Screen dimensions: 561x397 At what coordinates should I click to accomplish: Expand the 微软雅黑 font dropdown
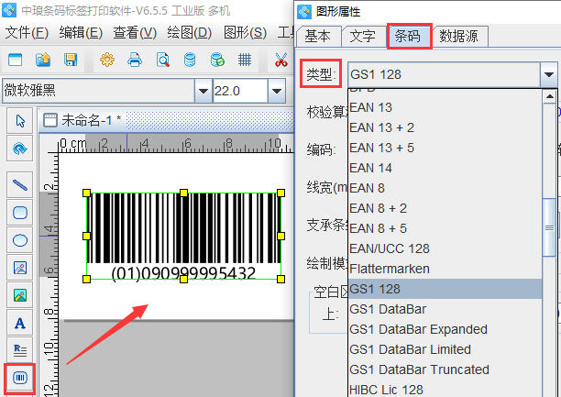point(203,92)
